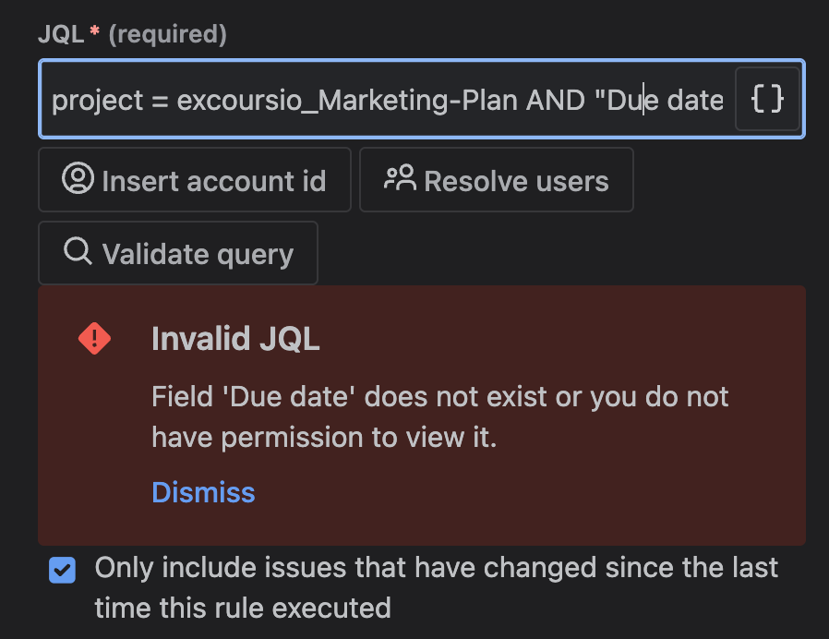
Task: Select the Invalid JQL heading
Action: coord(234,339)
